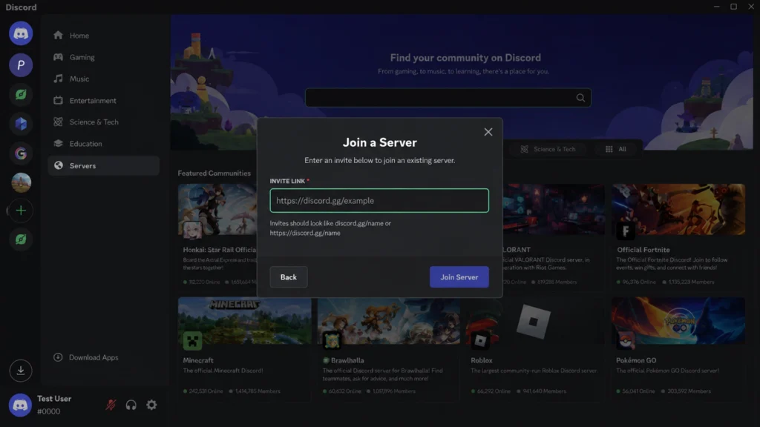Click the Minecraft creeper server icon
The width and height of the screenshot is (760, 427).
[x=192, y=341]
